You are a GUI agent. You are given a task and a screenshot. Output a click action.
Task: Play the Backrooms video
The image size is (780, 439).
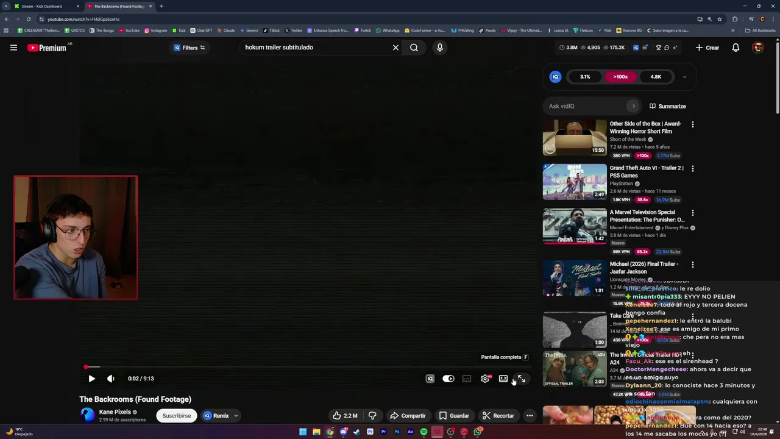click(x=91, y=379)
